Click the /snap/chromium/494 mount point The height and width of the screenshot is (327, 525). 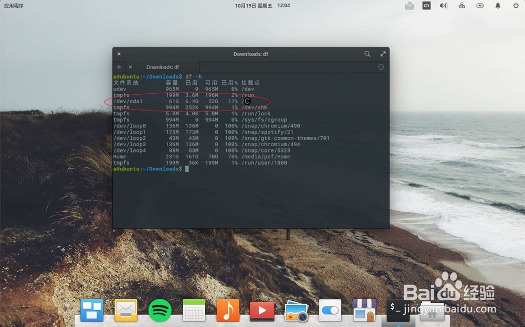(271, 145)
